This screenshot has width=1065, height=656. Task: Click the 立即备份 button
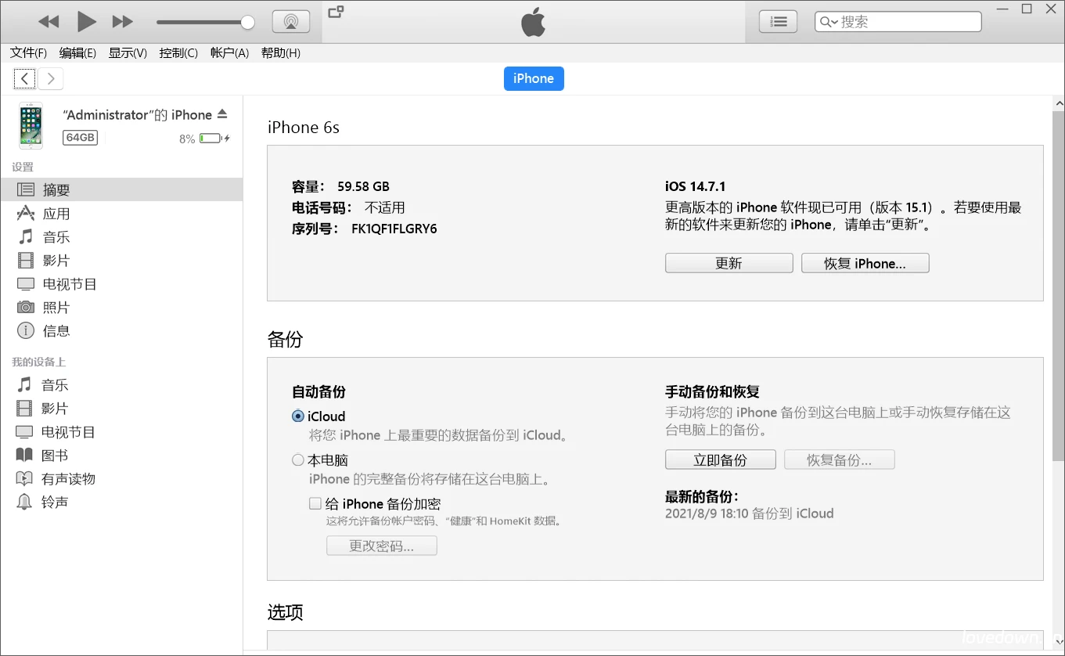(x=720, y=460)
